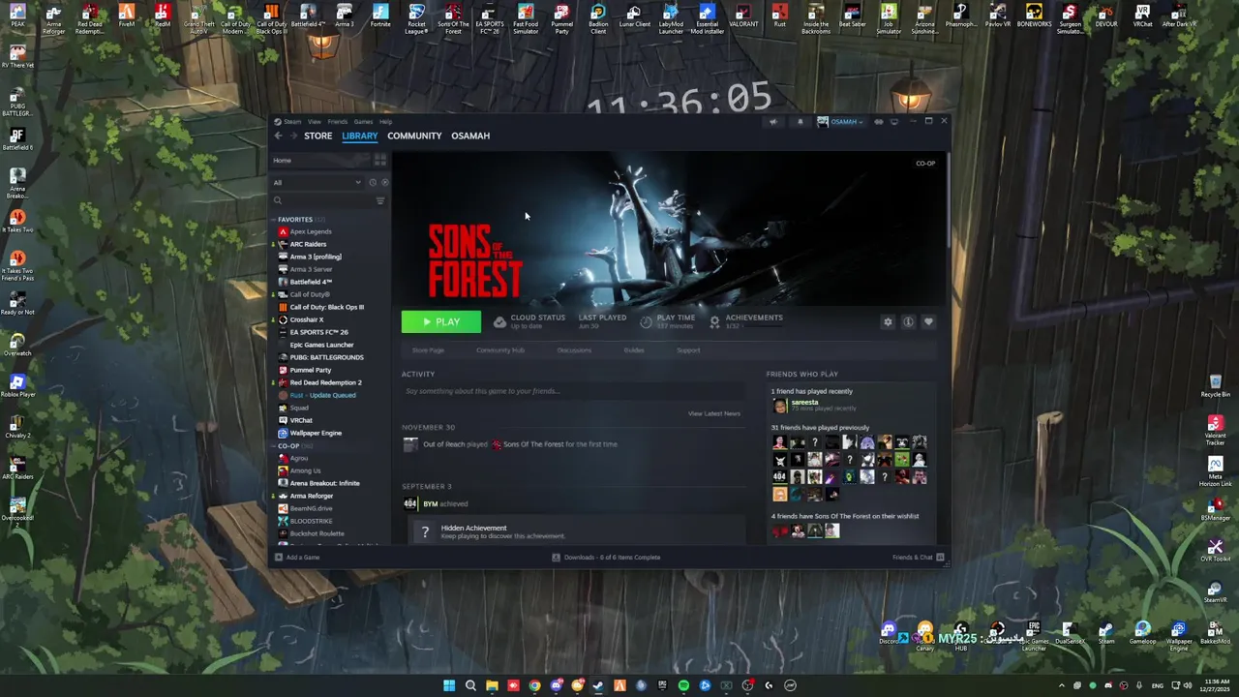Open the Games menu
The height and width of the screenshot is (697, 1239).
pyautogui.click(x=363, y=122)
